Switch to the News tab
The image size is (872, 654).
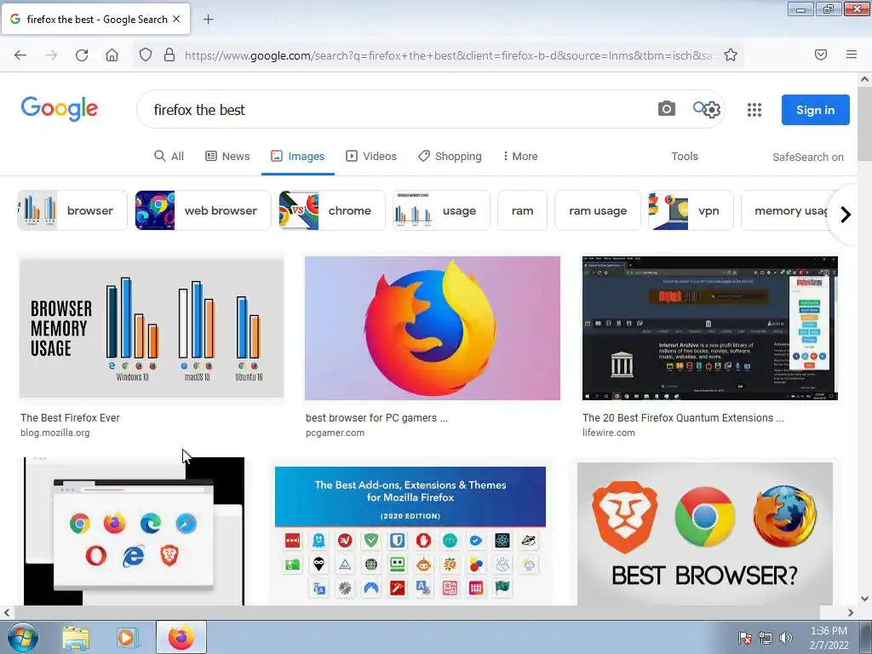coord(227,157)
